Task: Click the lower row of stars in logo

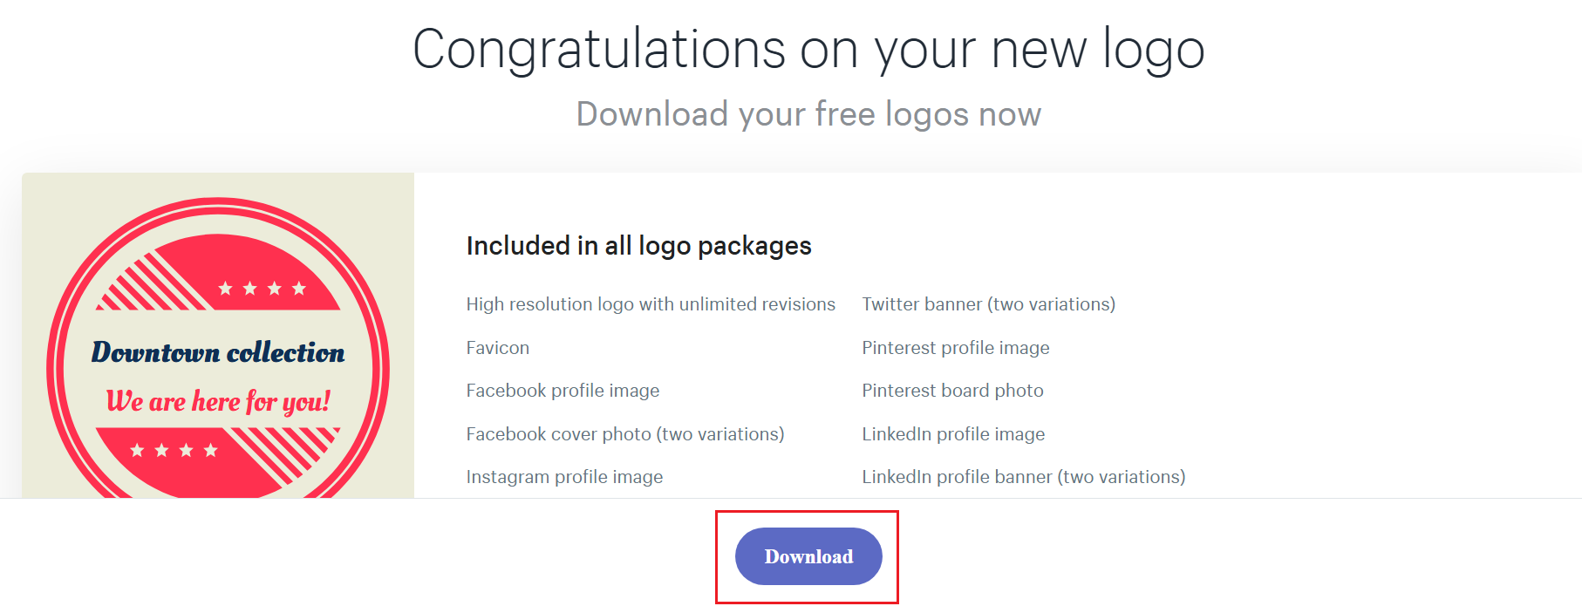Action: coord(174,451)
